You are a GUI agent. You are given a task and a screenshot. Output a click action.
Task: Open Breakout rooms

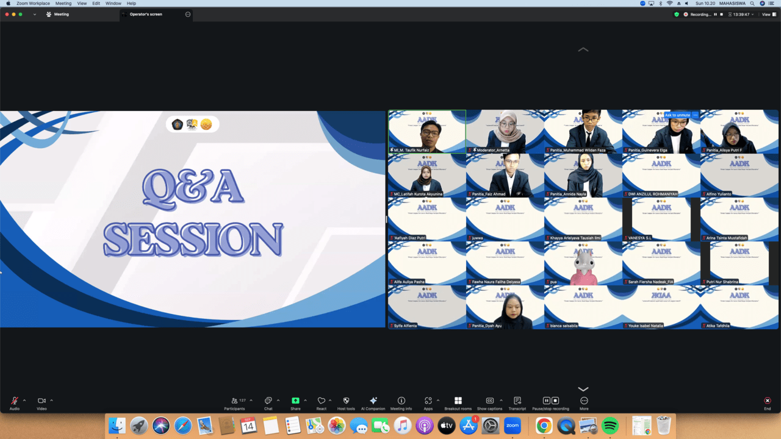[458, 401]
